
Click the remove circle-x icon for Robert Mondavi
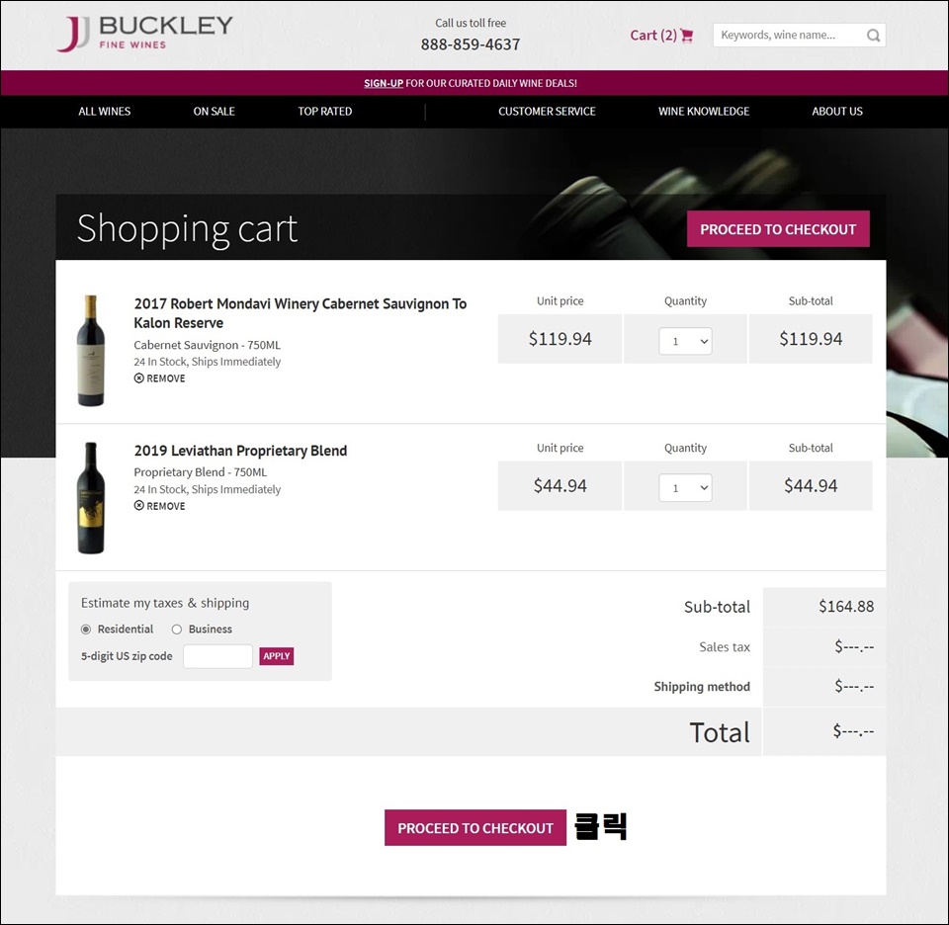point(138,378)
